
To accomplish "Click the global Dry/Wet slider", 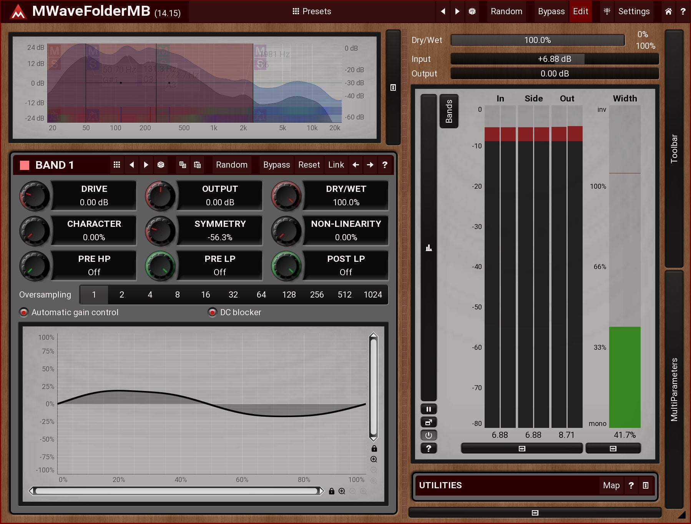I will [537, 40].
